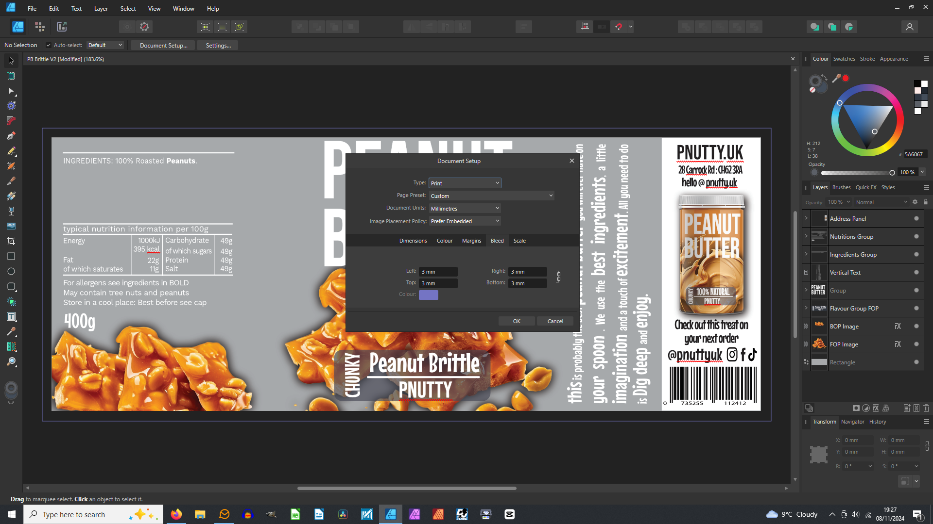
Task: Expand the Address Panel layer
Action: [x=806, y=218]
